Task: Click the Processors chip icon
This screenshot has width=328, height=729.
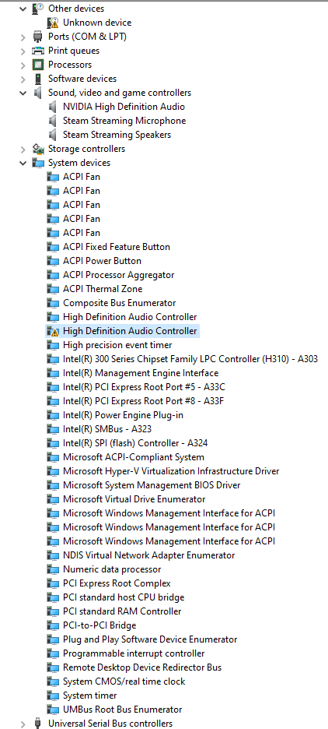Action: click(x=38, y=65)
